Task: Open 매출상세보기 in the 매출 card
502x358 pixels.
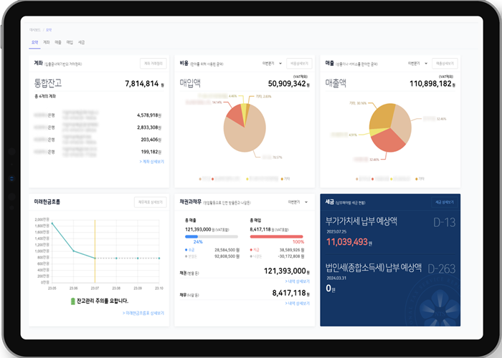Action: pos(445,64)
